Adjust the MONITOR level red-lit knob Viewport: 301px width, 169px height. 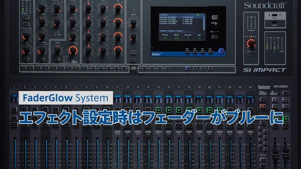pos(251,44)
